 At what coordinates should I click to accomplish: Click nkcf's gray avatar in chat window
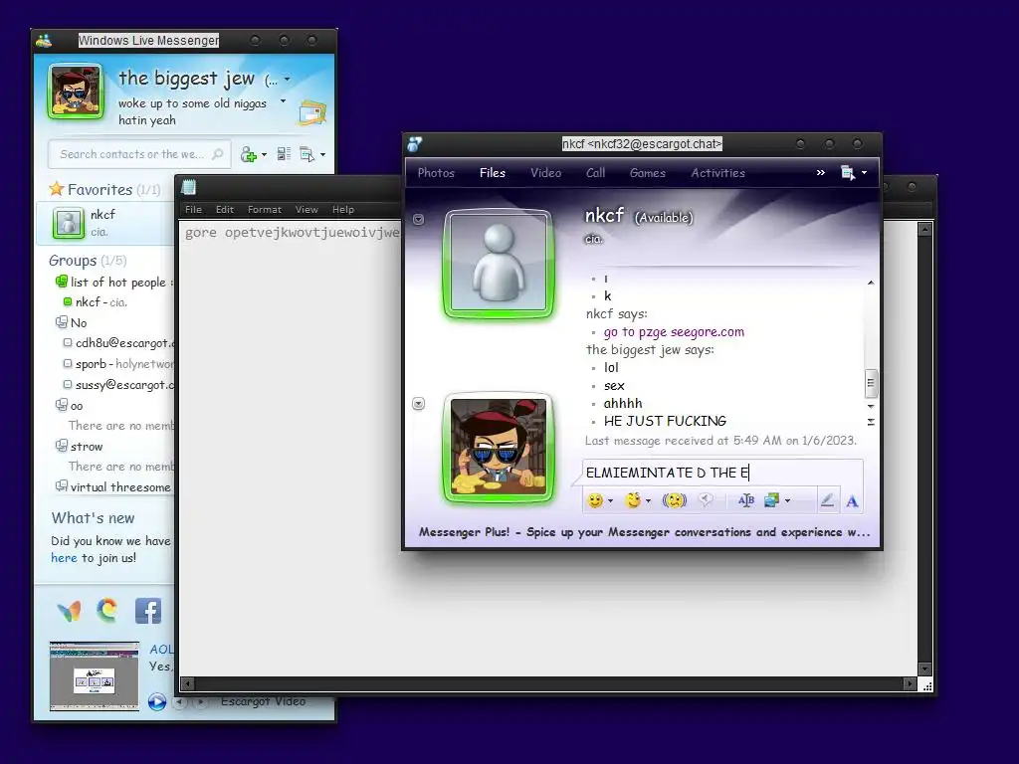pos(499,263)
